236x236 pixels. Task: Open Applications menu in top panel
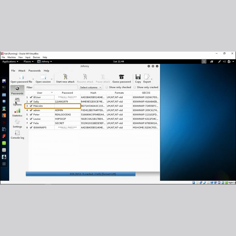[x=10, y=61]
